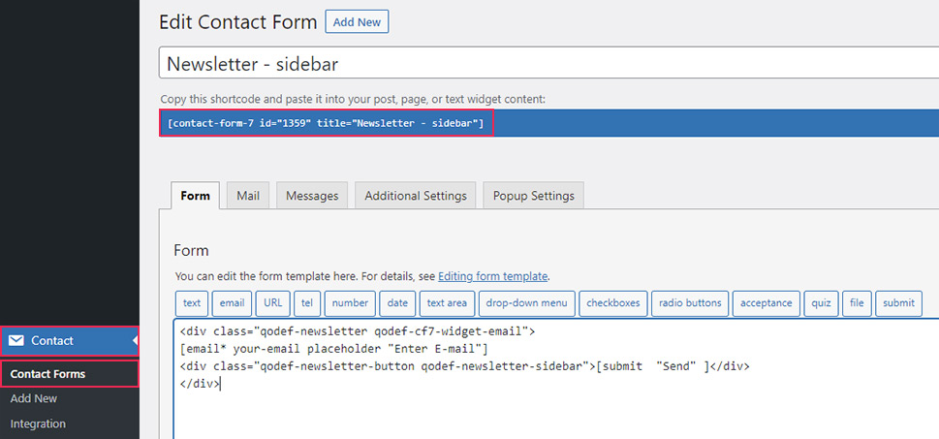The height and width of the screenshot is (439, 939).
Task: Insert radio buttons tag
Action: click(x=690, y=303)
